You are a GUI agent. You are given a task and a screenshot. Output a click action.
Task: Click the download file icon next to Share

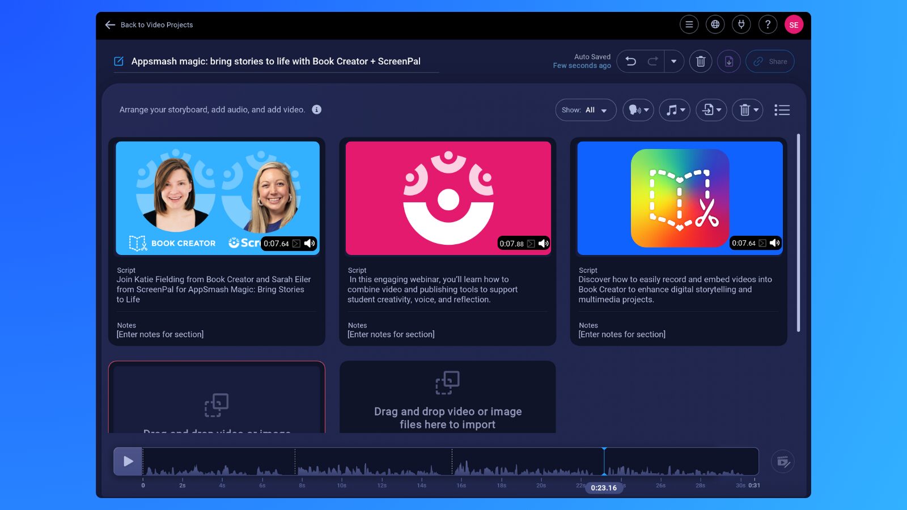click(x=729, y=61)
